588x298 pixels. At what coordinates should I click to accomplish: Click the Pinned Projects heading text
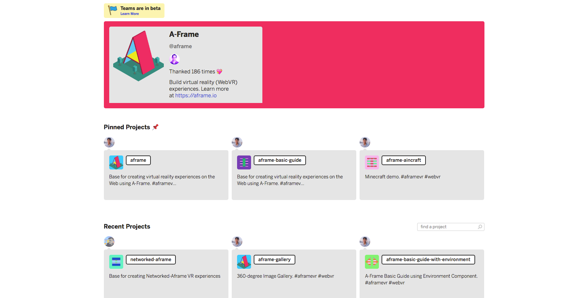pos(127,127)
